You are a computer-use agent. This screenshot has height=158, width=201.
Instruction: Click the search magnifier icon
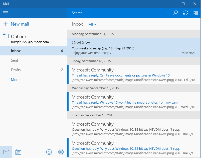tap(175, 13)
